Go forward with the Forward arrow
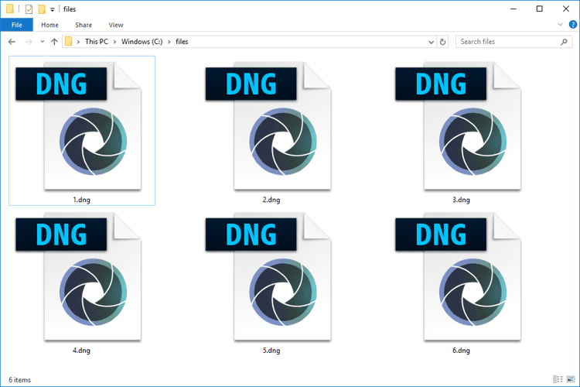This screenshot has height=387, width=580. tap(29, 42)
